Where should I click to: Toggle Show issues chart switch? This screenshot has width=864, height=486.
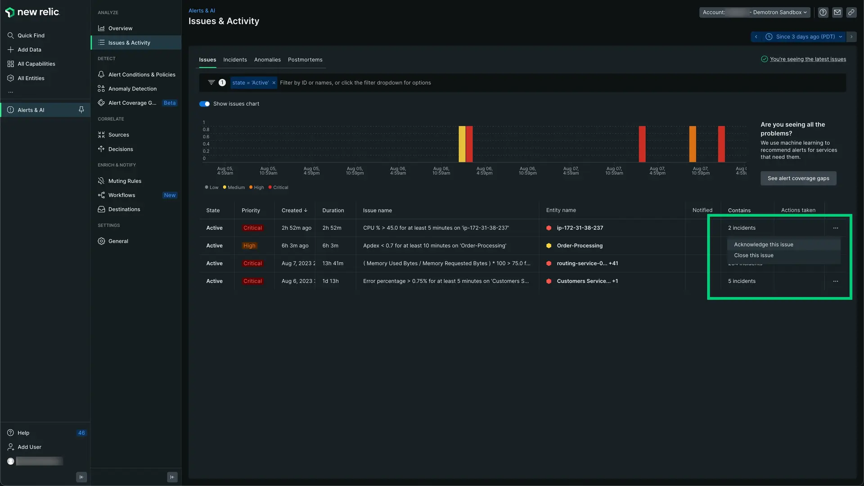(x=204, y=104)
